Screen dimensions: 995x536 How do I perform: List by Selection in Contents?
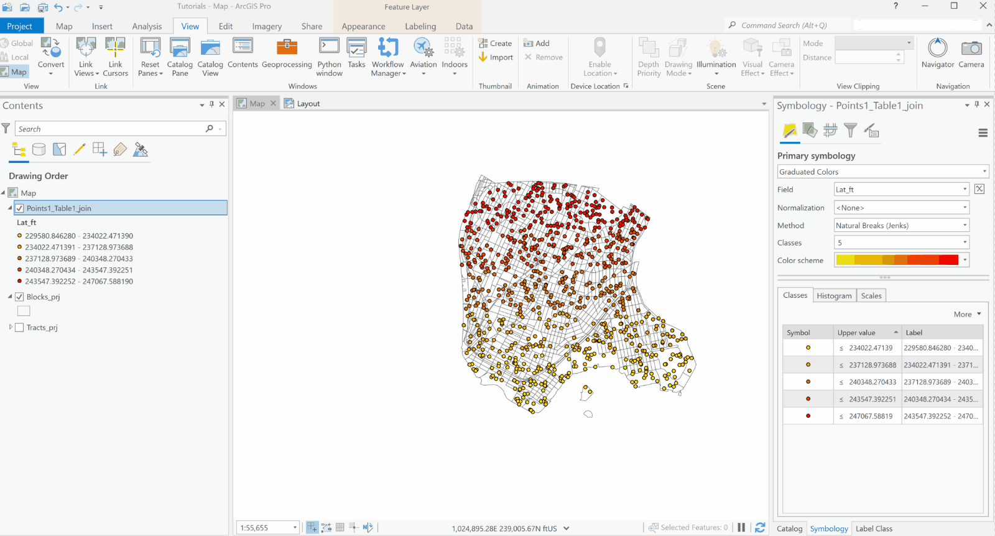59,150
